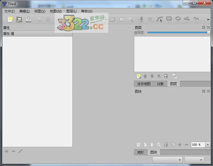This screenshot has width=213, height=166.
Task: Select the Insert Rectangle tool
Action: coord(169,19)
